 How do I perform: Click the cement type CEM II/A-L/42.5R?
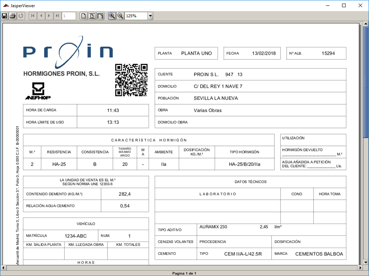pyautogui.click(x=243, y=254)
